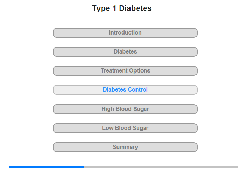Choose the Treatment Options menu entry
The image size is (247, 169).
pyautogui.click(x=125, y=71)
